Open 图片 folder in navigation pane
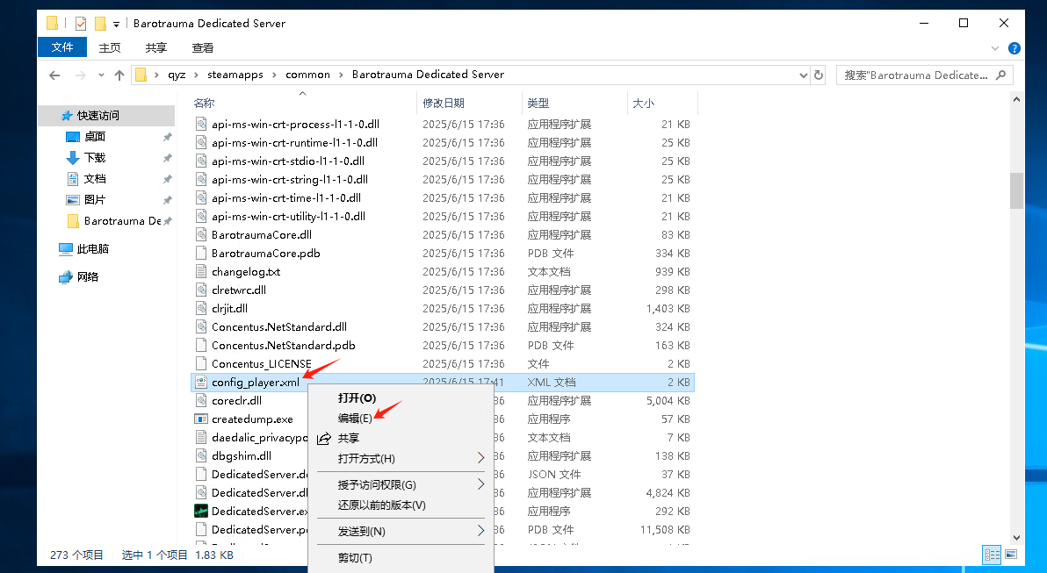This screenshot has height=573, width=1047. (x=95, y=199)
